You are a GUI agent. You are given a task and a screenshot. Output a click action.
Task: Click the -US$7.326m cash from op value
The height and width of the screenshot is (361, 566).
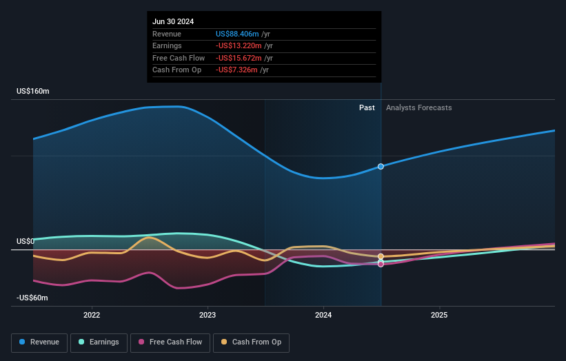[x=236, y=70]
